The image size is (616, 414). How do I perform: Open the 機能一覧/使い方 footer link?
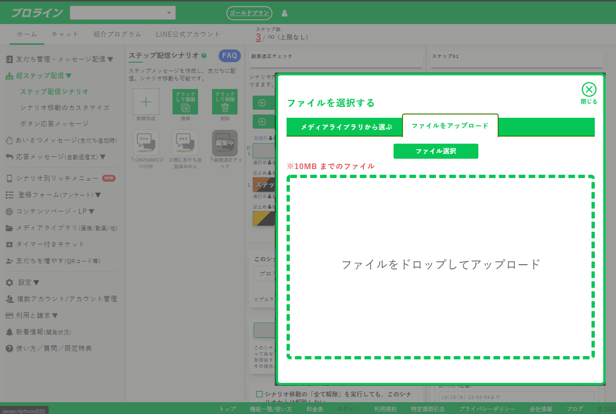coord(271,409)
